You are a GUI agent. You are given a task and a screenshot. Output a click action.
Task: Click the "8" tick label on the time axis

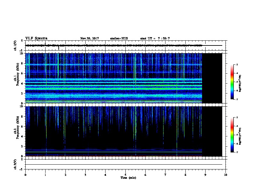(x=185, y=175)
